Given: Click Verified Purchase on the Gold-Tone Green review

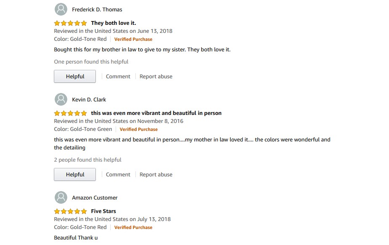Looking at the screenshot, I should pyautogui.click(x=139, y=129).
